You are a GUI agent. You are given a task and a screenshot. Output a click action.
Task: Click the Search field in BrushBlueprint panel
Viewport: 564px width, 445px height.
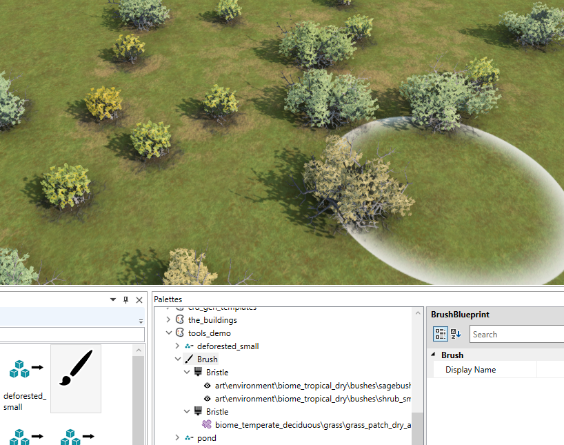[516, 334]
